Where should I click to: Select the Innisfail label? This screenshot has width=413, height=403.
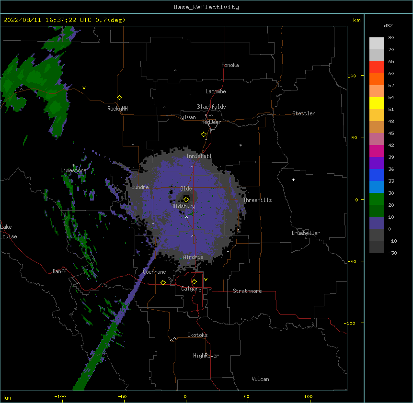coord(199,156)
